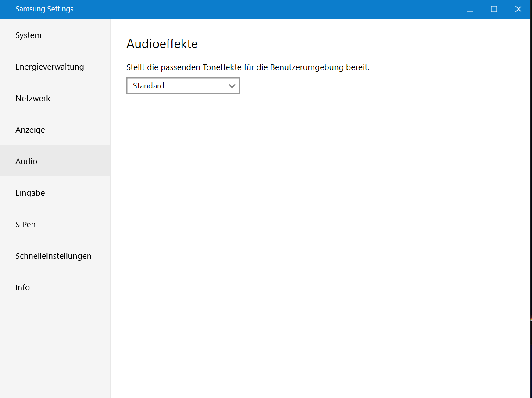Click the Toneffekte description text
Viewport: 532px width, 398px height.
(x=248, y=67)
